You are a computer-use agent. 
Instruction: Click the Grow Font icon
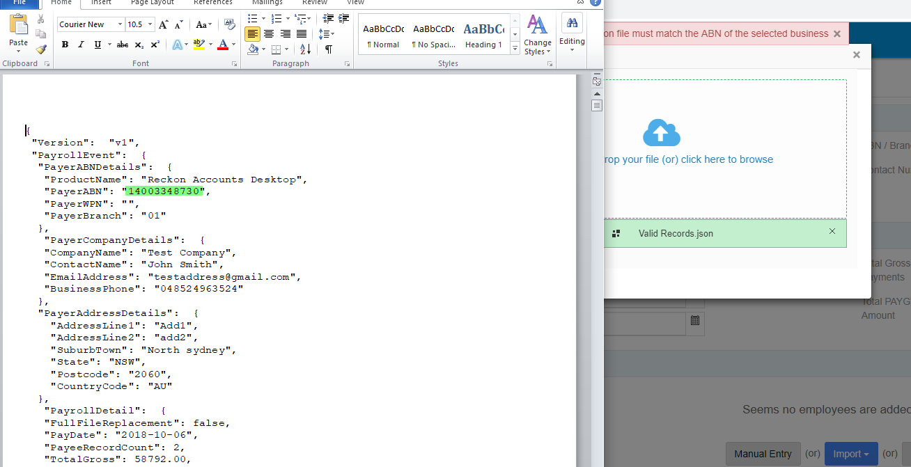click(x=163, y=24)
